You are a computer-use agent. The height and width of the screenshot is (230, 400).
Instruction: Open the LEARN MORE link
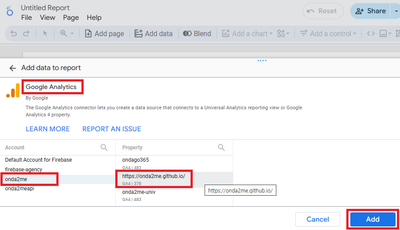(x=48, y=129)
